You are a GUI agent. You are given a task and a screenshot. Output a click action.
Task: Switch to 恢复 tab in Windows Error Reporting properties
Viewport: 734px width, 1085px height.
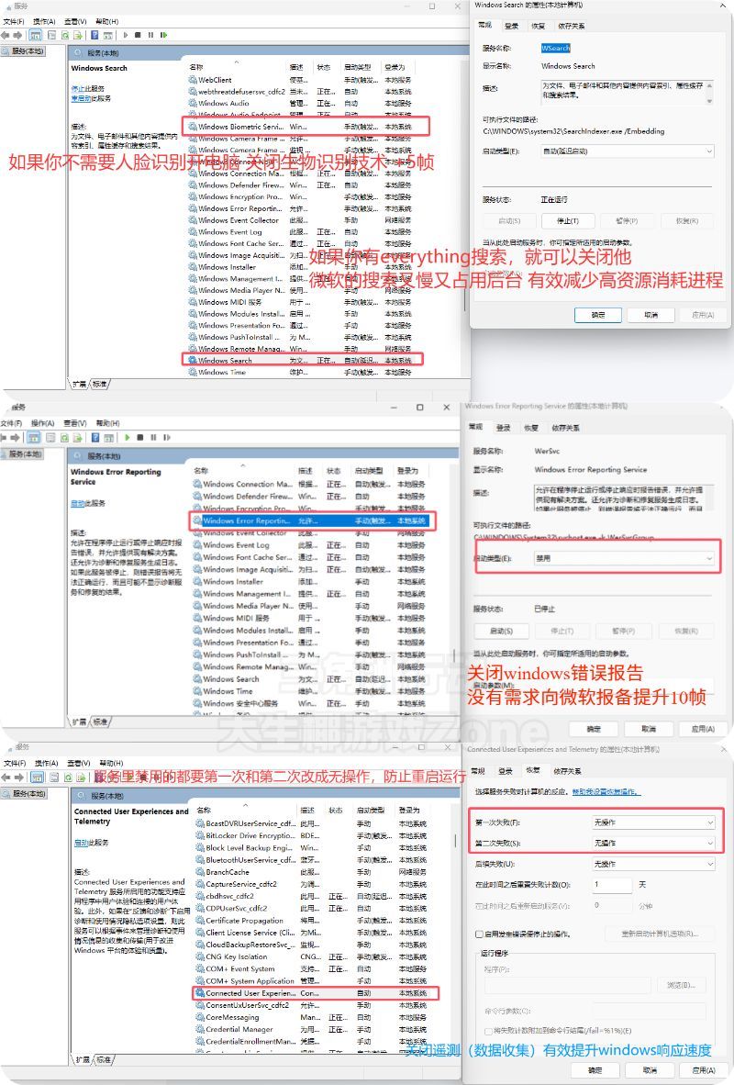530,428
